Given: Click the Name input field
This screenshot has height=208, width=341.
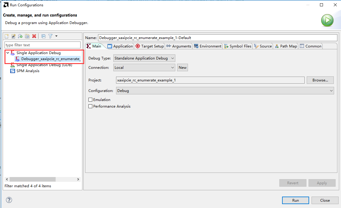Looking at the screenshot, I should (217, 38).
